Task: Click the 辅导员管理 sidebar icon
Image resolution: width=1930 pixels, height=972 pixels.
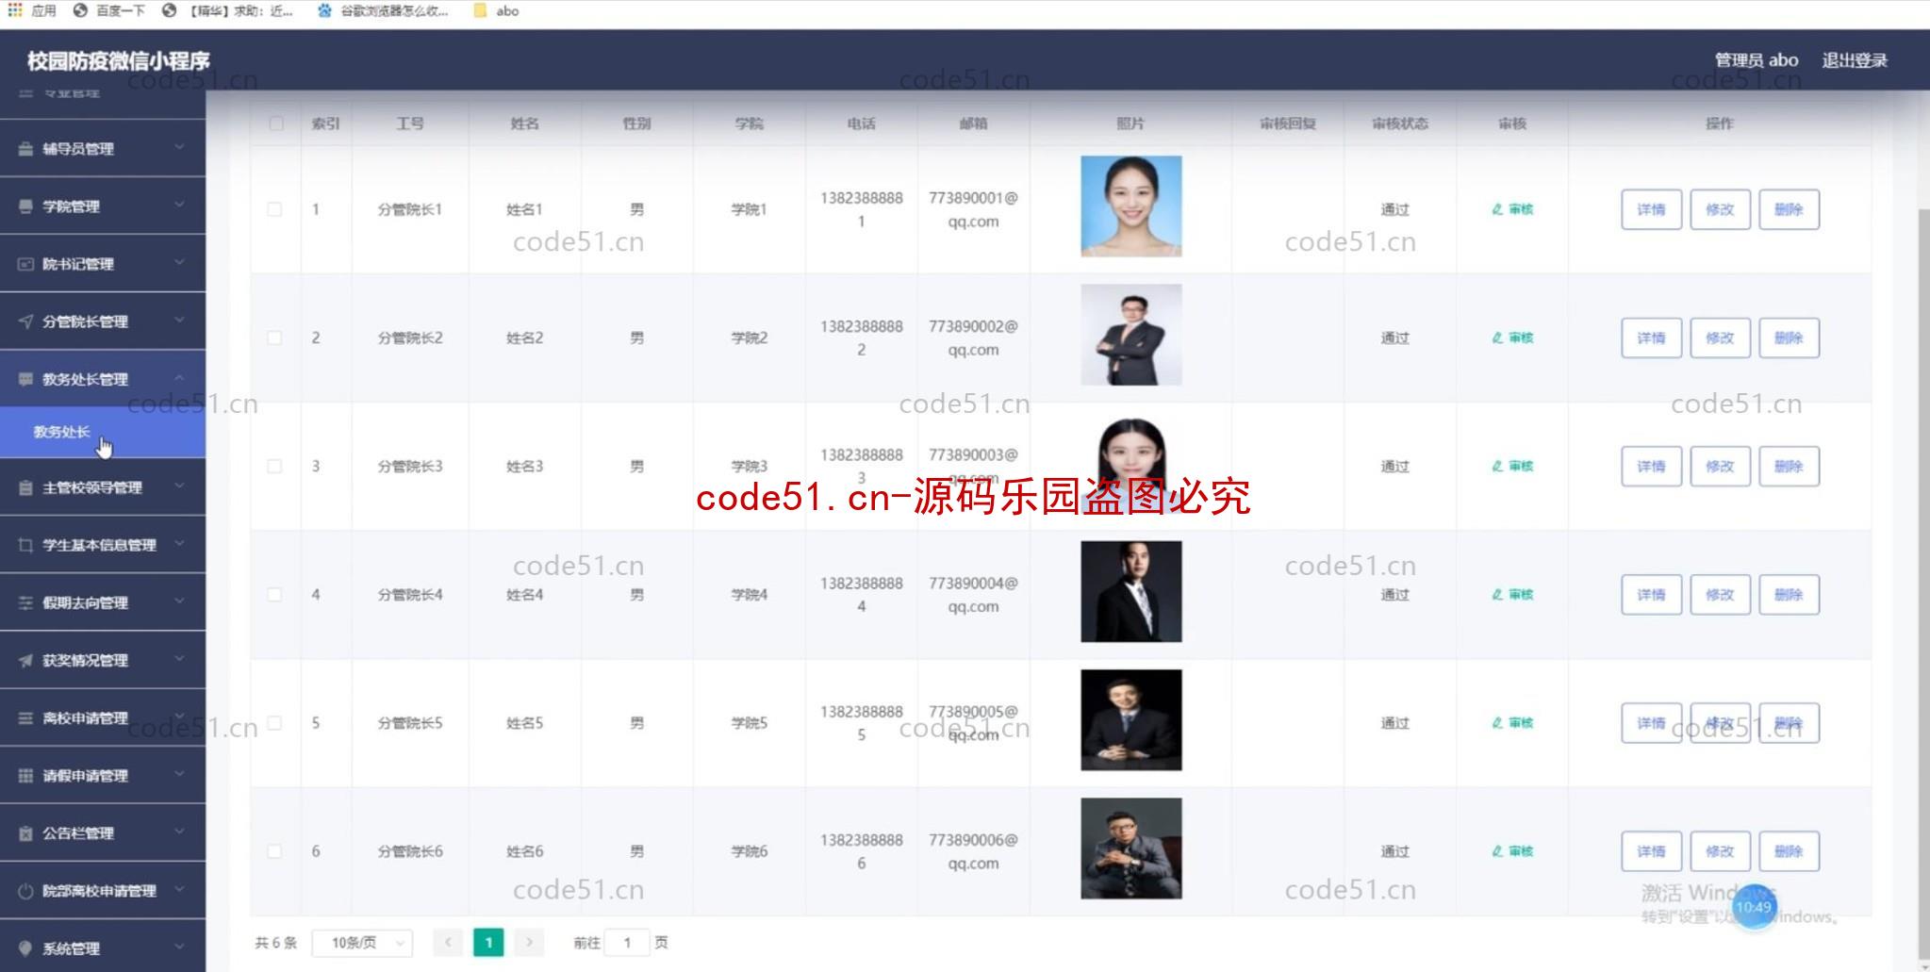Action: click(26, 149)
